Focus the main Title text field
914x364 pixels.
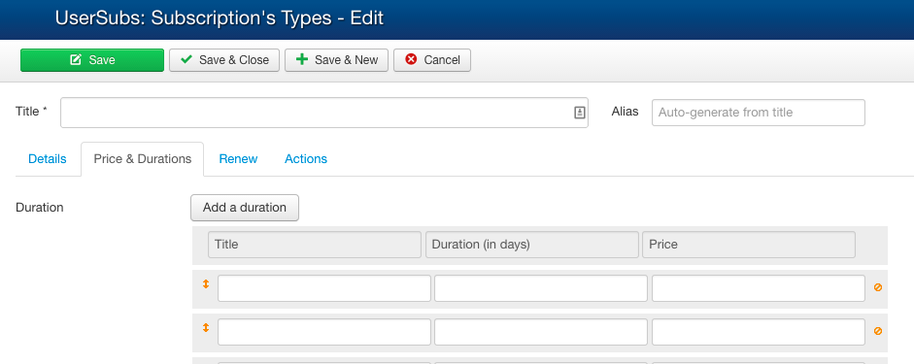[x=324, y=113]
